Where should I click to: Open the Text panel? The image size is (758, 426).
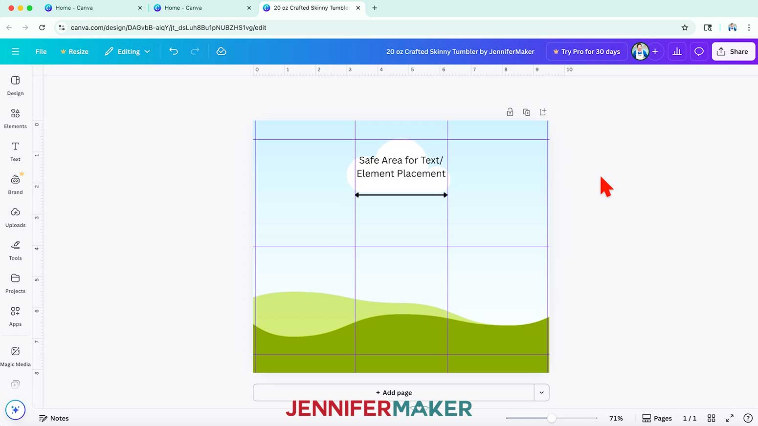[15, 151]
